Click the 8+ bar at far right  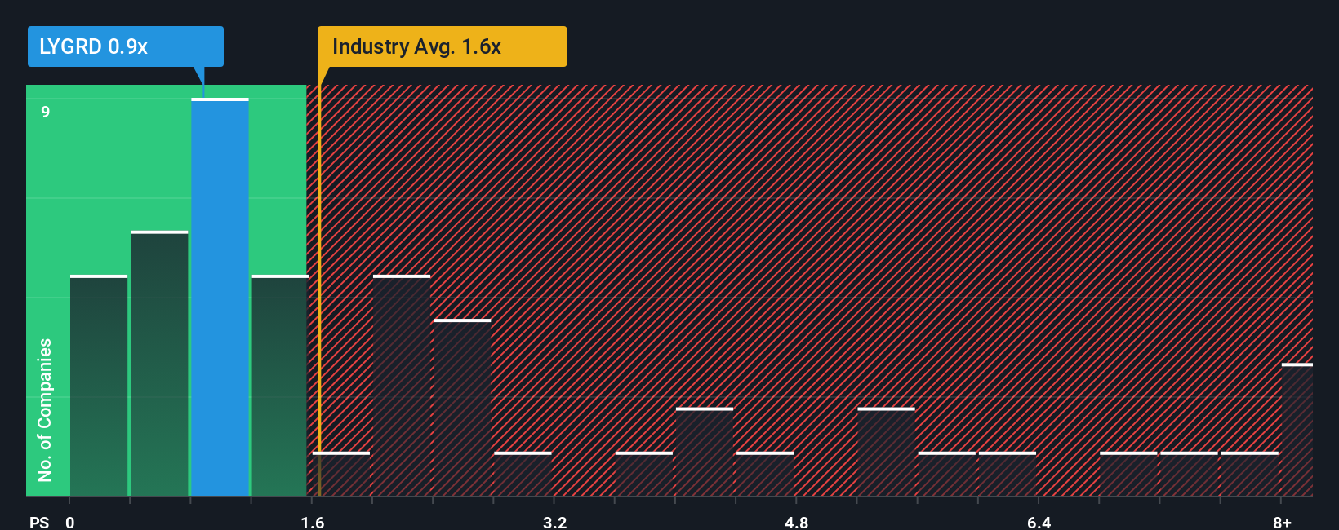coord(1297,430)
